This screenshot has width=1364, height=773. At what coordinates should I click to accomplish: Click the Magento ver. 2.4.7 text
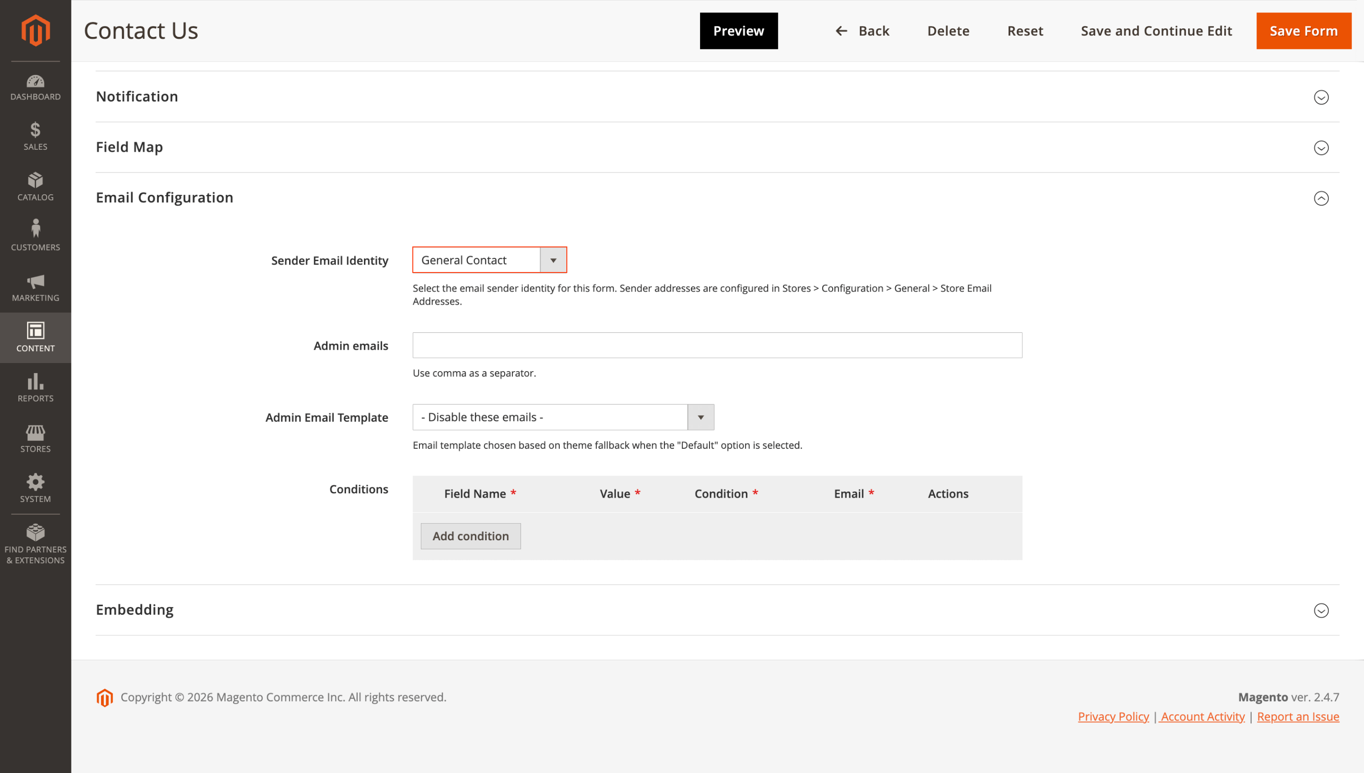[1289, 697]
